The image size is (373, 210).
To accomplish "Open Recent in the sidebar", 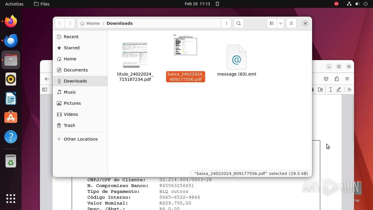I will (80, 37).
